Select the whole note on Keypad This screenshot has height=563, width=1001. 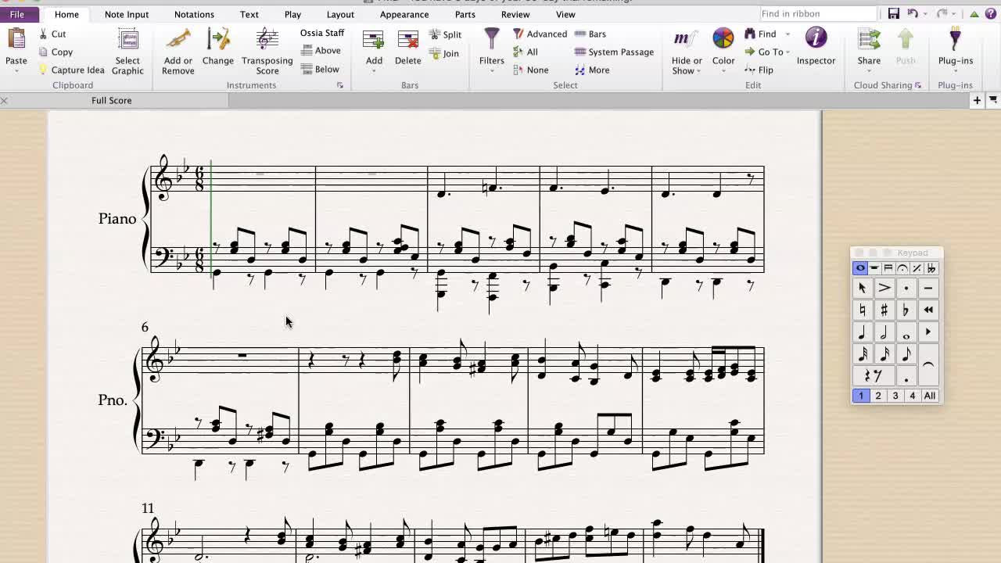(906, 332)
